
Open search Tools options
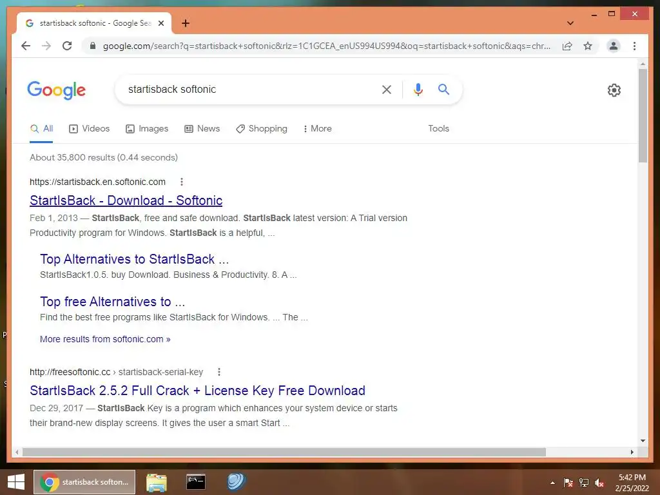tap(438, 128)
